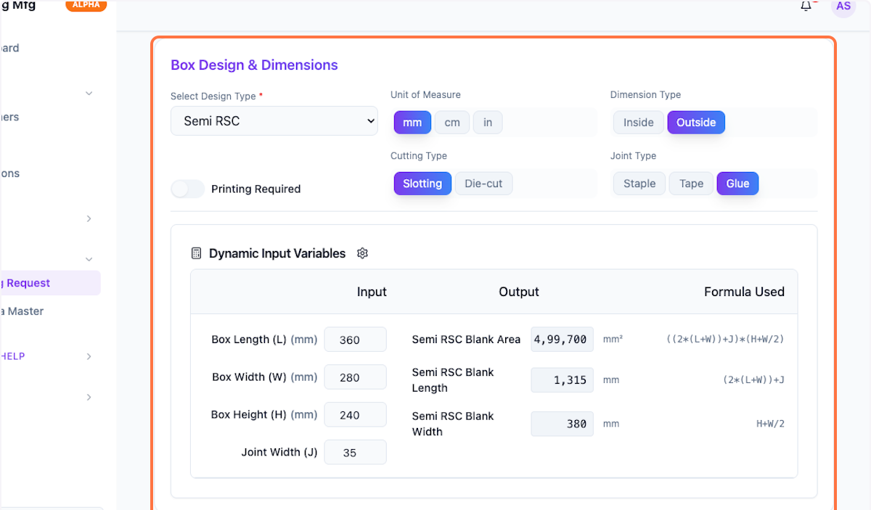The width and height of the screenshot is (871, 510).
Task: Open the AS user avatar menu
Action: pyautogui.click(x=843, y=7)
